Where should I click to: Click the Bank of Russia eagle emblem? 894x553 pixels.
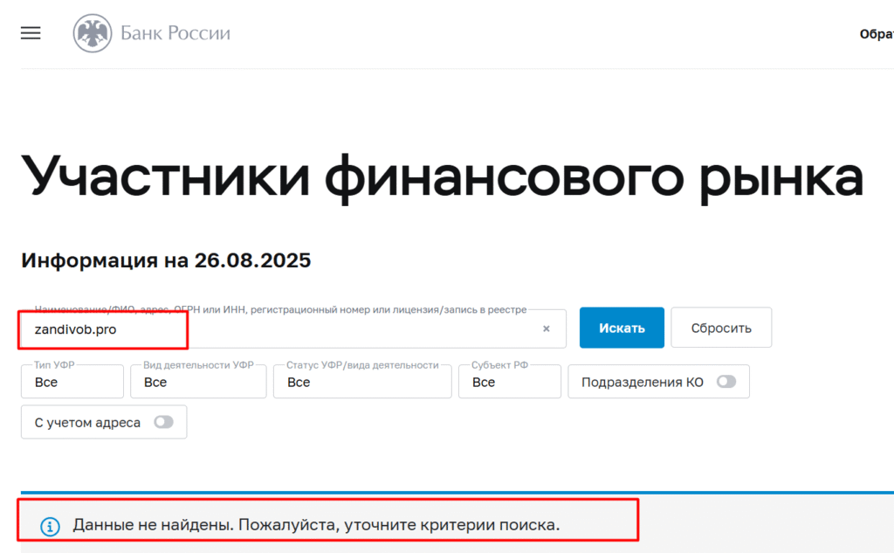pyautogui.click(x=92, y=34)
